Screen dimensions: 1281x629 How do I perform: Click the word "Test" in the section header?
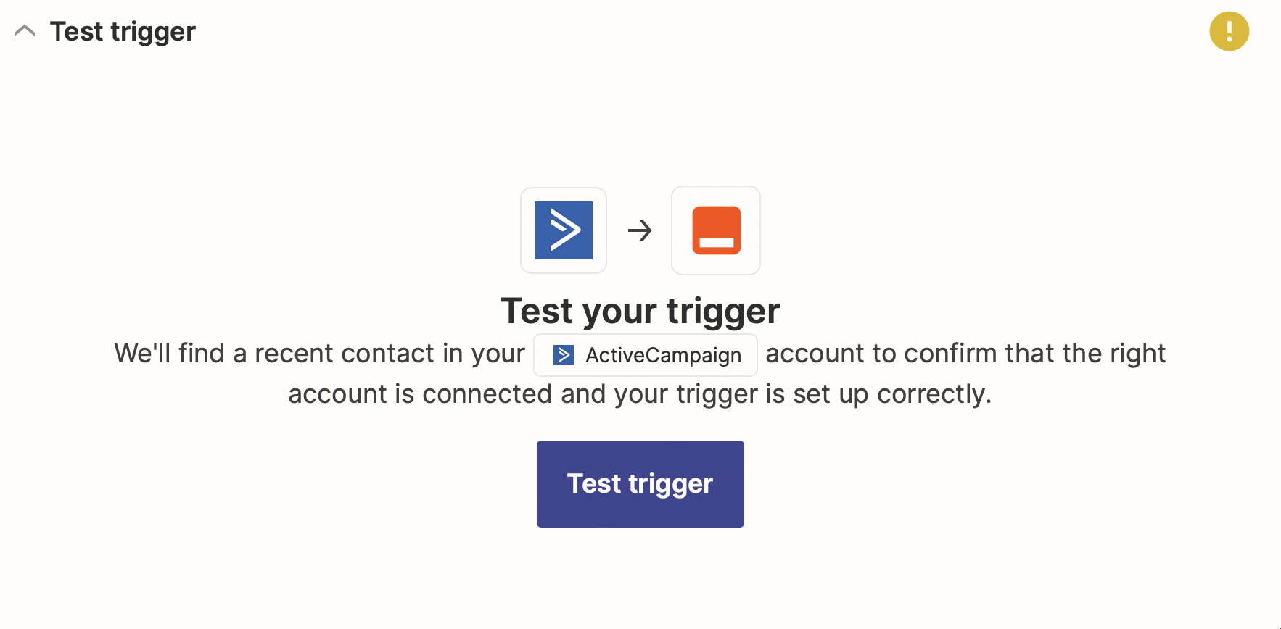tap(77, 31)
